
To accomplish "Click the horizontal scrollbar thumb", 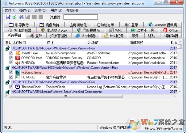I will (66, 96).
